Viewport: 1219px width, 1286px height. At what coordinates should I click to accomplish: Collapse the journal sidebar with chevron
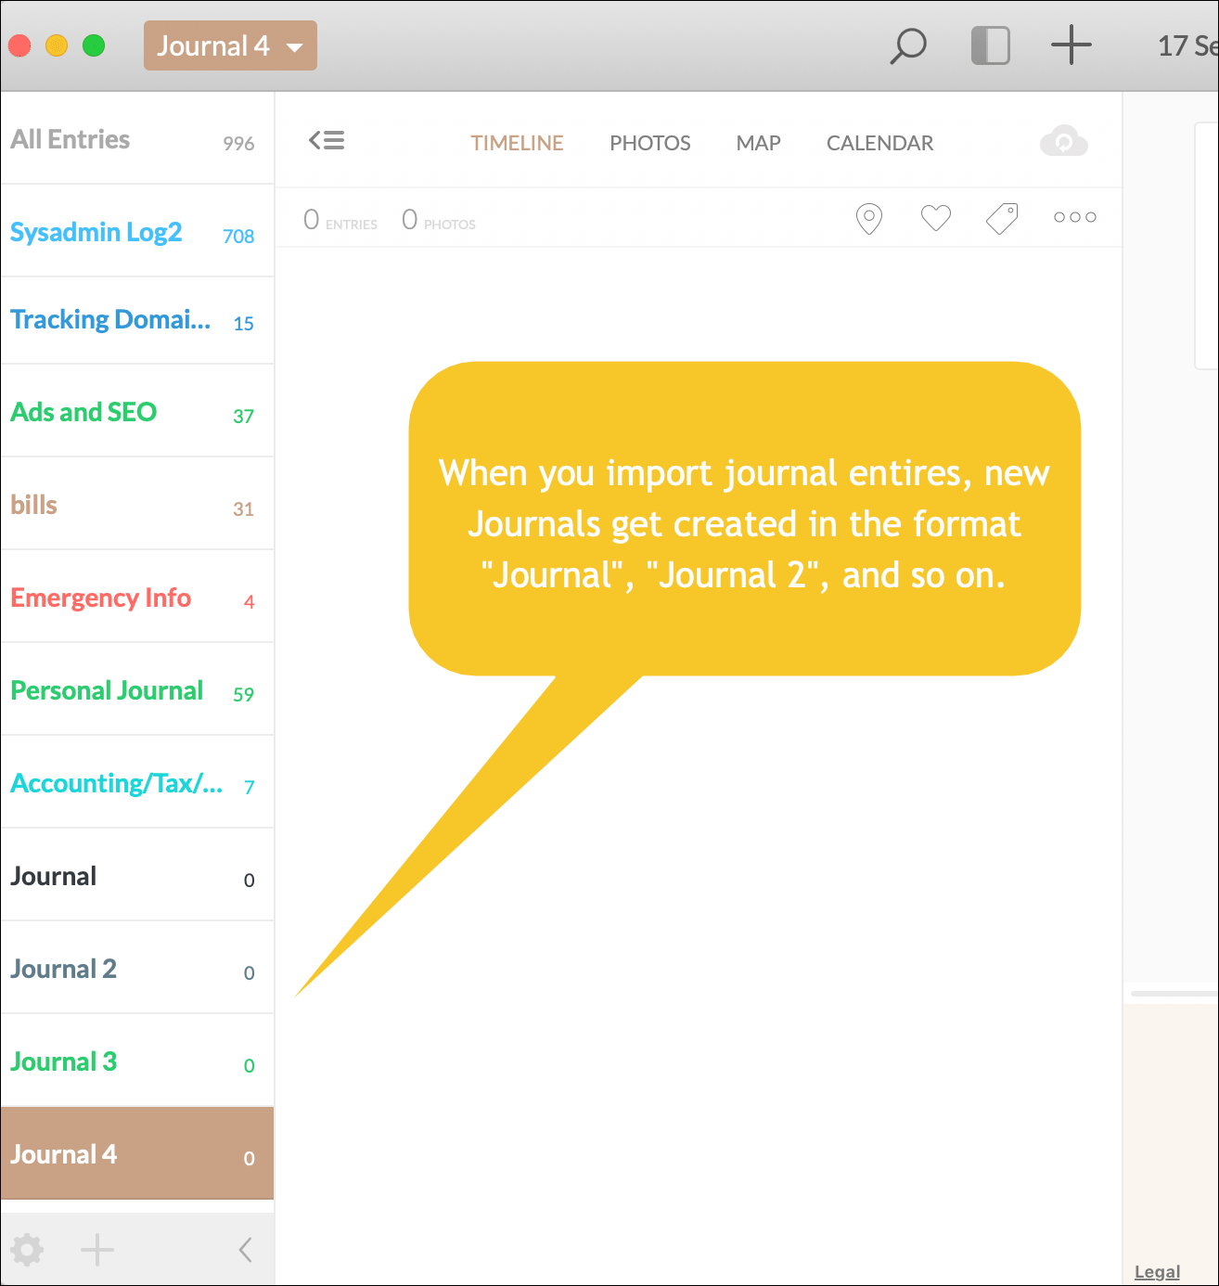246,1250
